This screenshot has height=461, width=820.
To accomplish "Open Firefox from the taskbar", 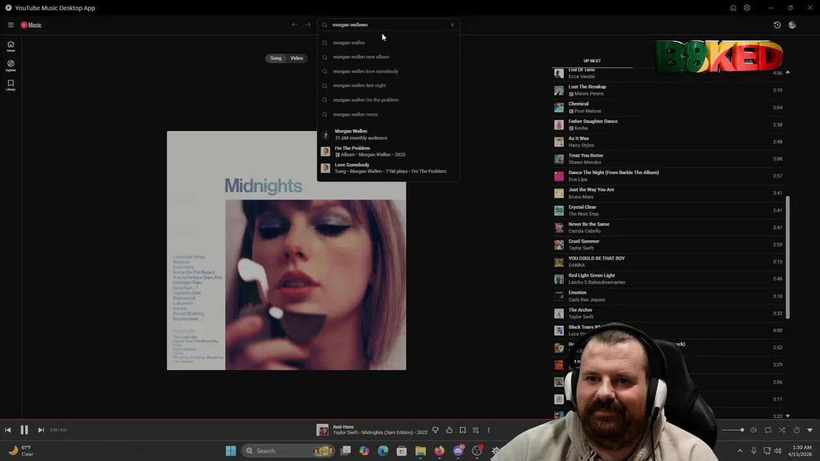I will point(439,451).
